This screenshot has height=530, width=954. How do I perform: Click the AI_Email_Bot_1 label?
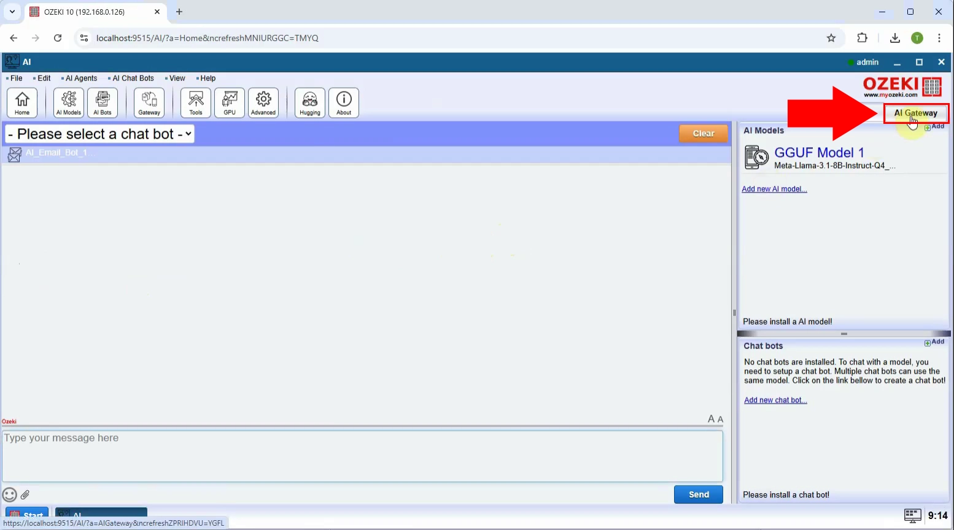56,152
